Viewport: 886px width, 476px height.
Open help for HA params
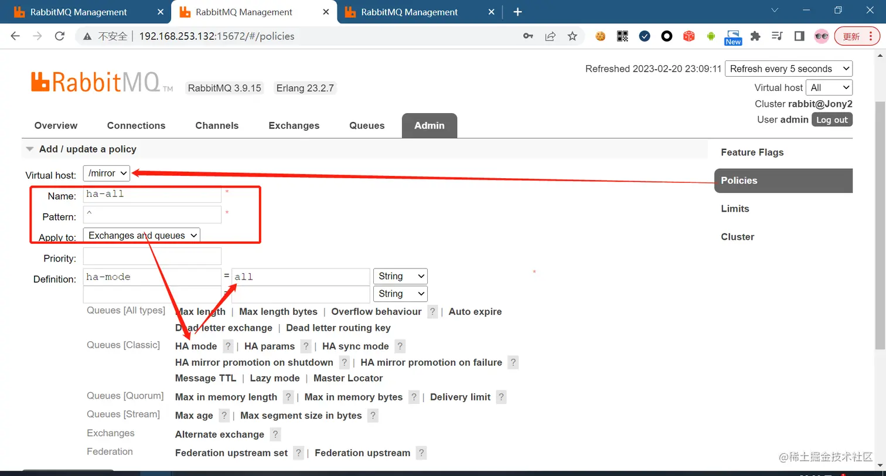[x=305, y=346]
